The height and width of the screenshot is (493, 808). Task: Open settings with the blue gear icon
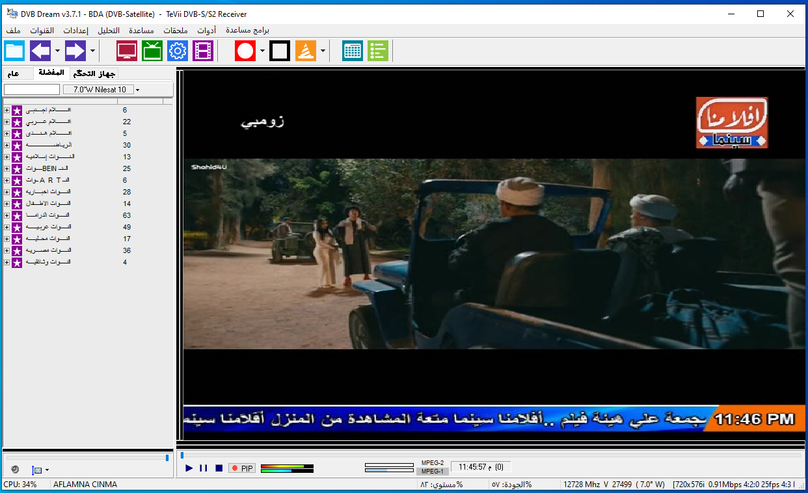coord(178,51)
